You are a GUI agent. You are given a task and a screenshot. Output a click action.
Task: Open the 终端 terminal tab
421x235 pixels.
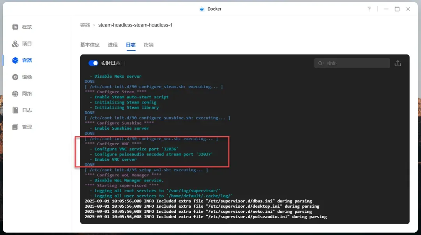[x=149, y=45]
